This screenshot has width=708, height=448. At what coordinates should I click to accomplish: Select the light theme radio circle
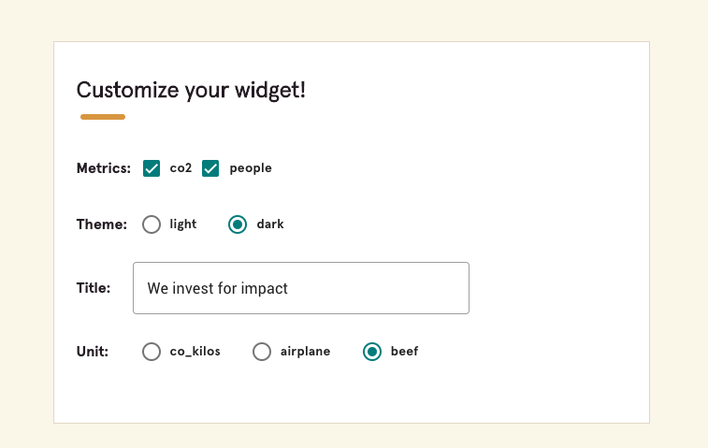152,224
